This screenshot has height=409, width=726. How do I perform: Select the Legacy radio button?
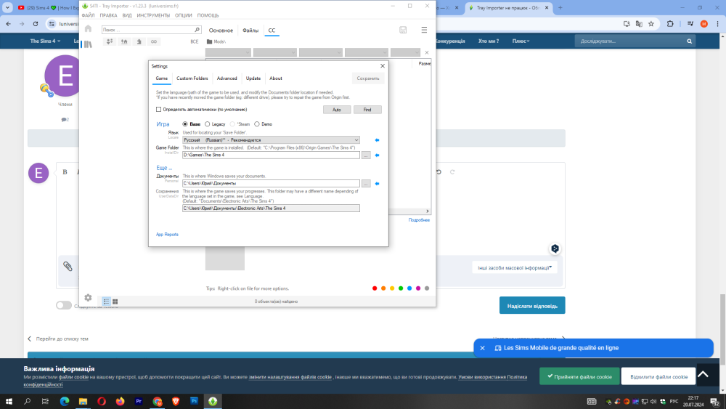click(x=208, y=124)
